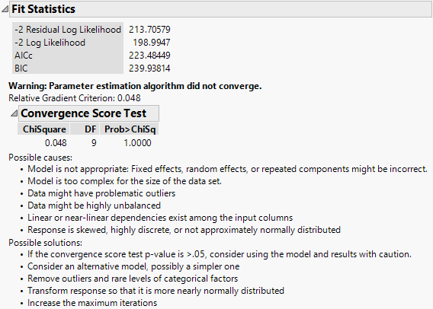433x309 pixels.
Task: Select the 'convergence score test p-value' bullet
Action: pos(220,254)
